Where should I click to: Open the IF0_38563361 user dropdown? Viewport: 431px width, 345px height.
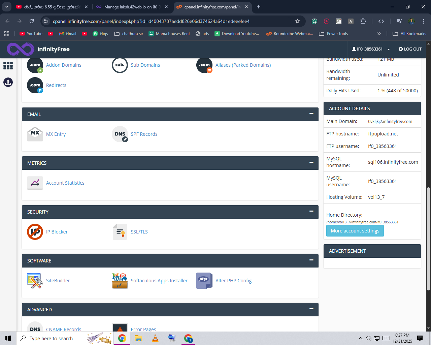(x=371, y=49)
